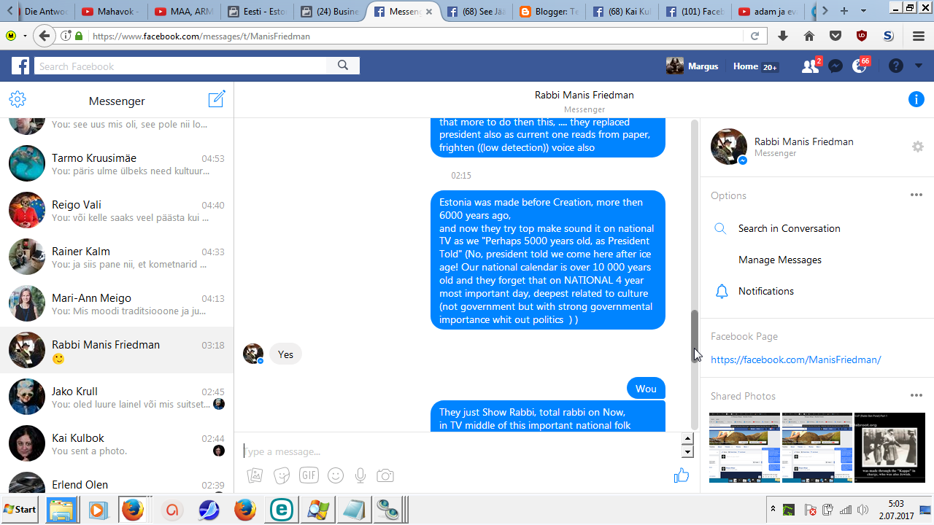Open conversation with Mari-Ann Meigo
This screenshot has height=525, width=934.
click(117, 303)
